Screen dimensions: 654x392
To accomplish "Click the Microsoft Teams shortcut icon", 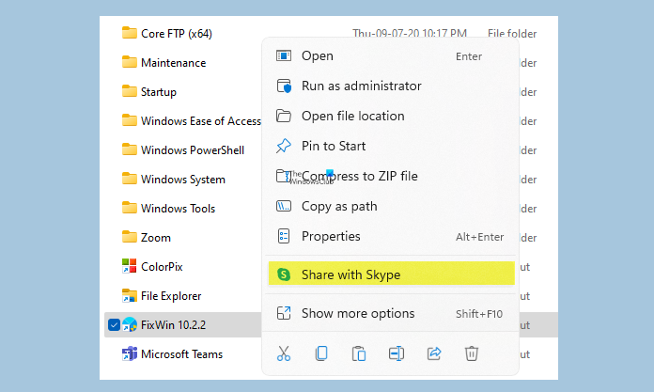I will point(130,353).
